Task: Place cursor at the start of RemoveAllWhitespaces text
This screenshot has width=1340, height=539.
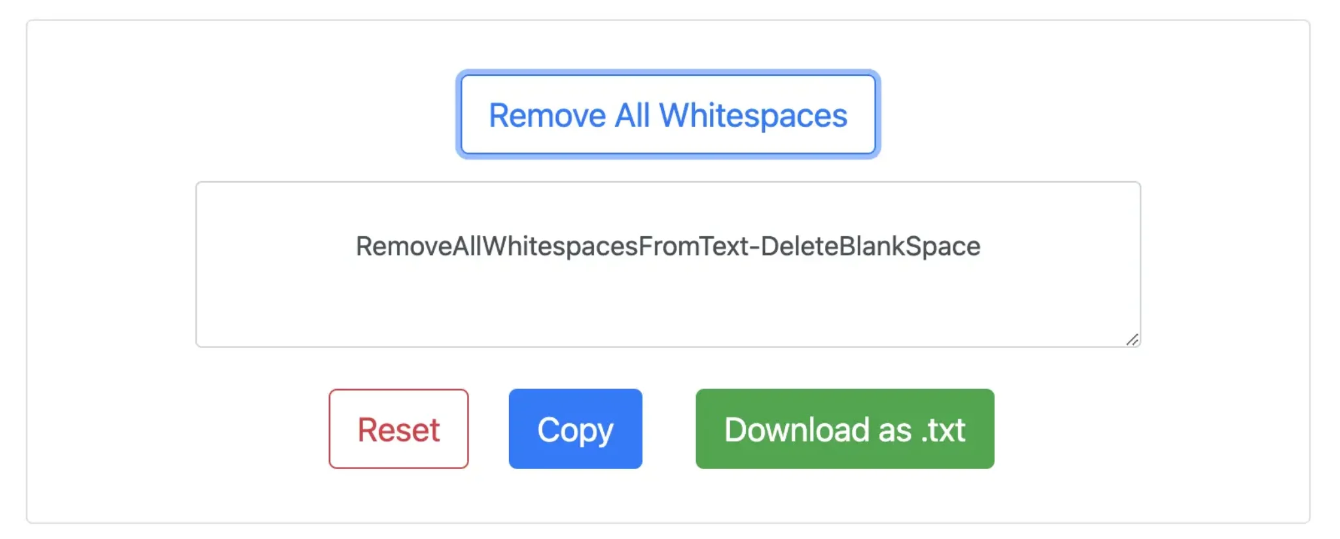Action: [357, 247]
